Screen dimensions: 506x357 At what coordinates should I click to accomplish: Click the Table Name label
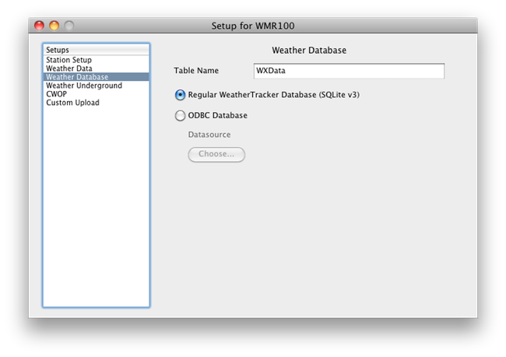[x=196, y=71]
